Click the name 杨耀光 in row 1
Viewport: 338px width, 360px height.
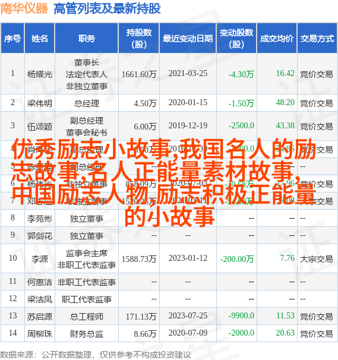(40, 74)
